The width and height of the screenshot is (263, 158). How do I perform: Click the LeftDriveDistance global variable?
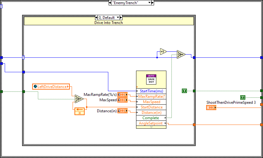point(51,86)
